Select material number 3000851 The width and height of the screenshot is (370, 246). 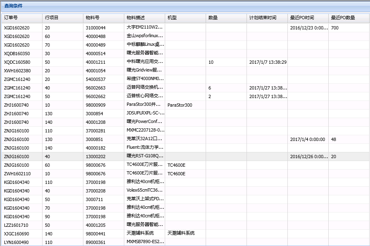pos(103,139)
